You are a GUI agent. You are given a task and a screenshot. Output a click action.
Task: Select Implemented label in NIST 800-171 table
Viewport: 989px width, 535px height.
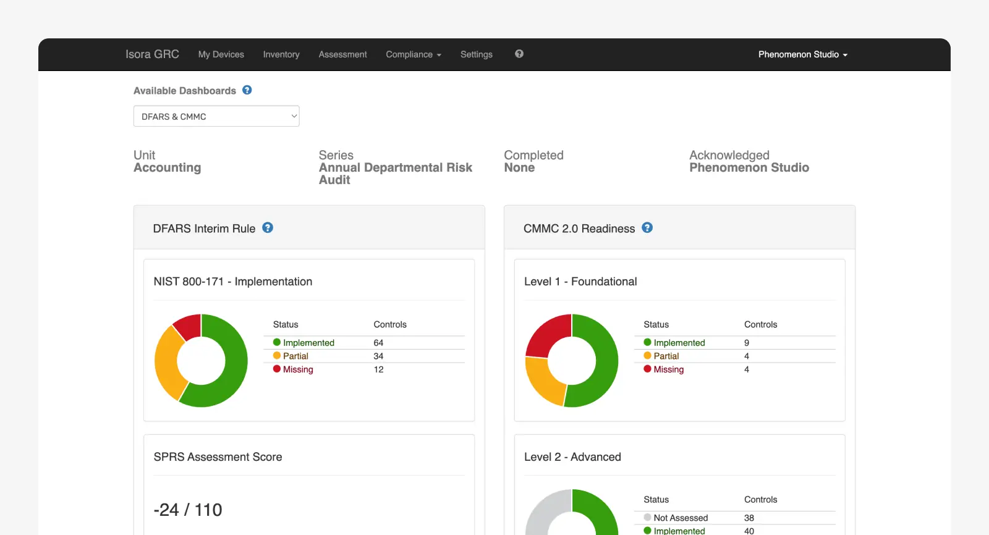click(308, 343)
